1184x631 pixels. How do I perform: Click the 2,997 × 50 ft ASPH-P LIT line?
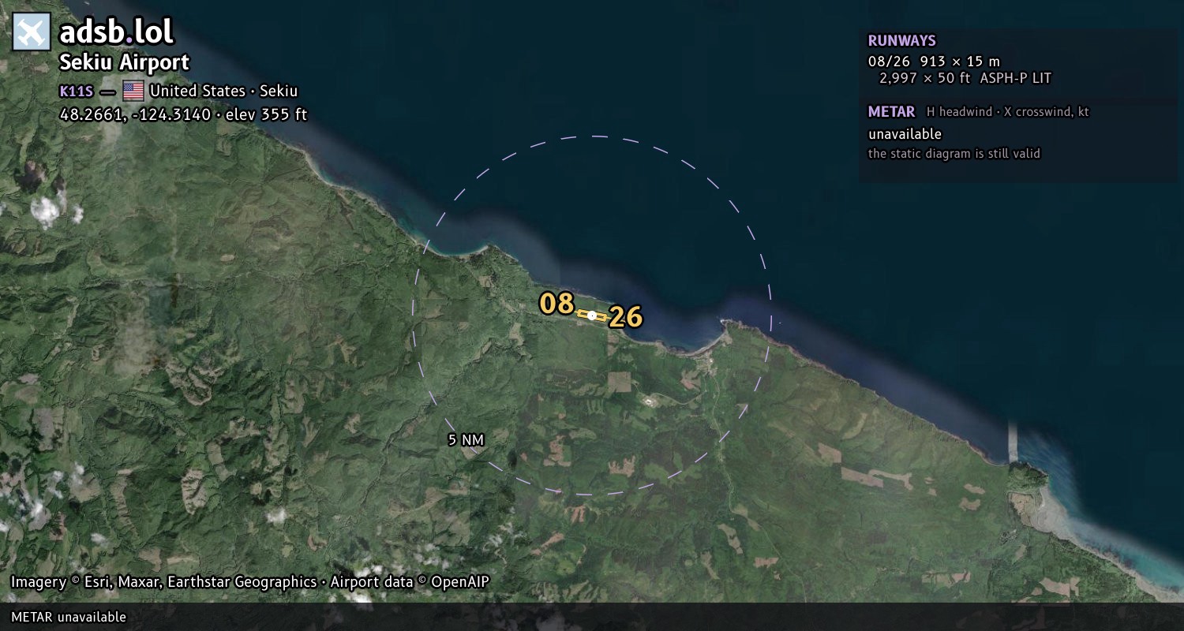point(965,78)
